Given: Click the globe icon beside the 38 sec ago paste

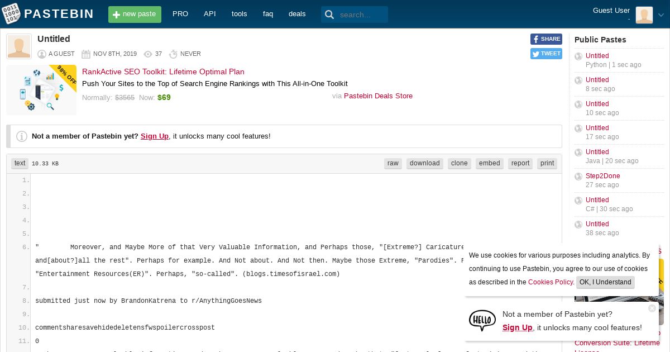Looking at the screenshot, I should tap(578, 225).
